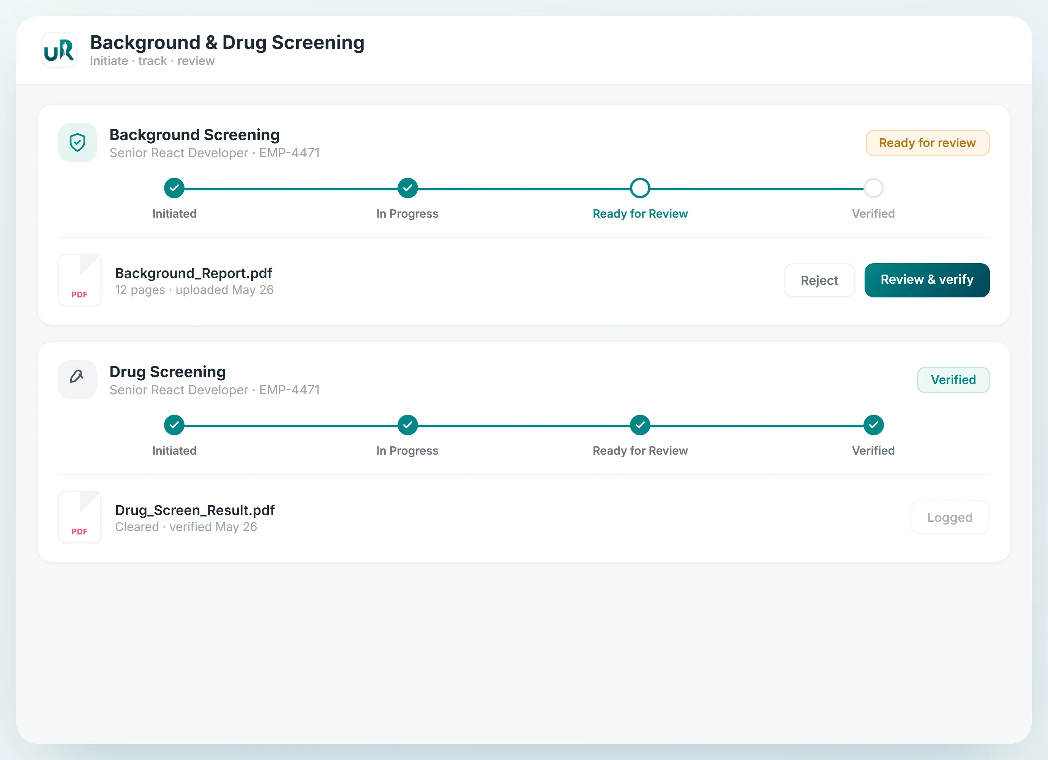This screenshot has height=760, width=1048.
Task: Click the UR app logo icon
Action: pos(59,51)
